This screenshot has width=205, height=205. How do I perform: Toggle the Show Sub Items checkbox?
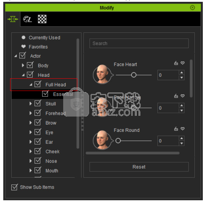15,187
